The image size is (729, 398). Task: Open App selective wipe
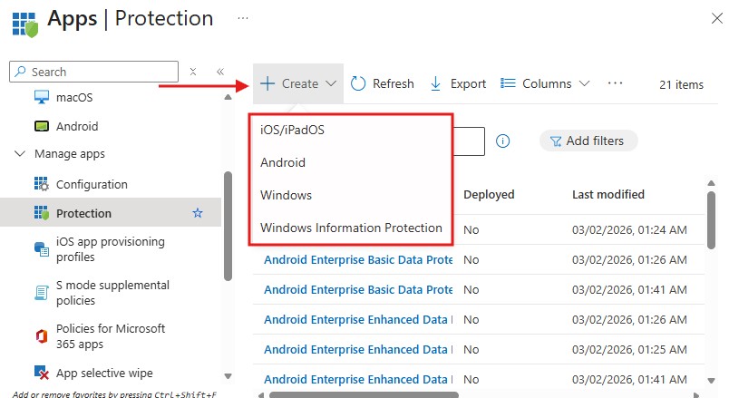click(x=104, y=373)
